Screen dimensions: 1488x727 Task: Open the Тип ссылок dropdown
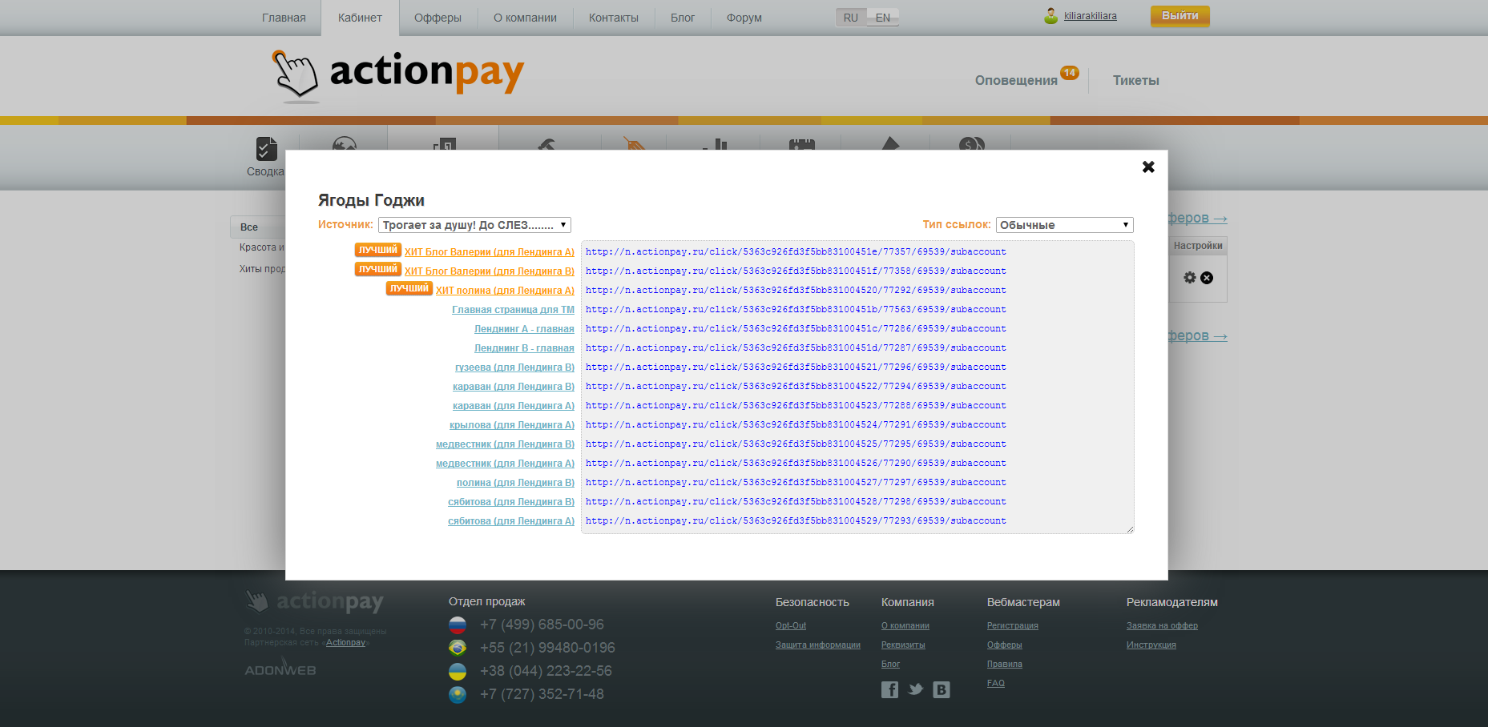(x=1064, y=225)
